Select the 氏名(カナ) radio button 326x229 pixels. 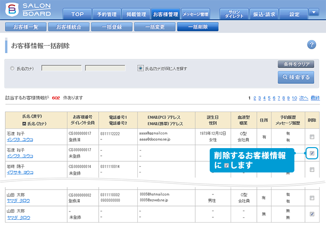pos(12,69)
